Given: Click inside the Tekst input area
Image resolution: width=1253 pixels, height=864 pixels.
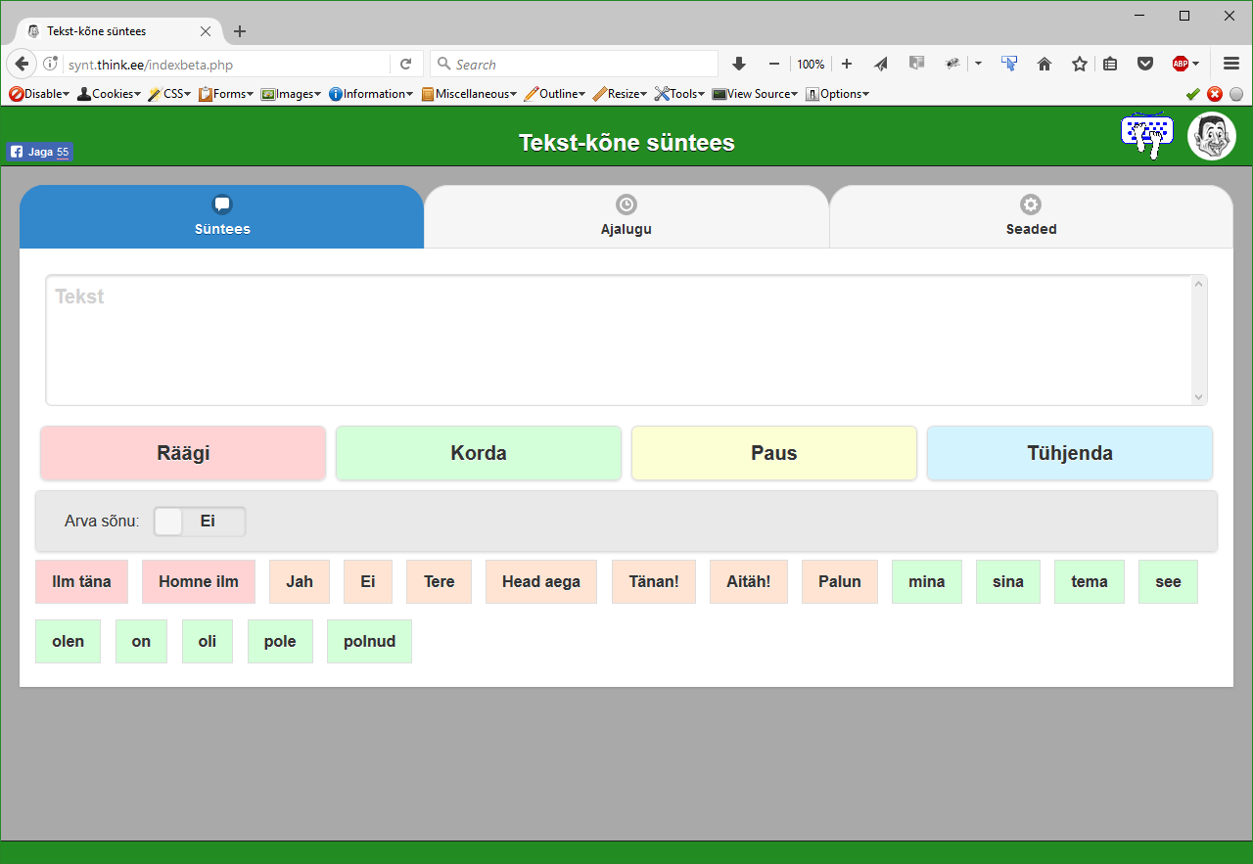Looking at the screenshot, I should pyautogui.click(x=619, y=341).
